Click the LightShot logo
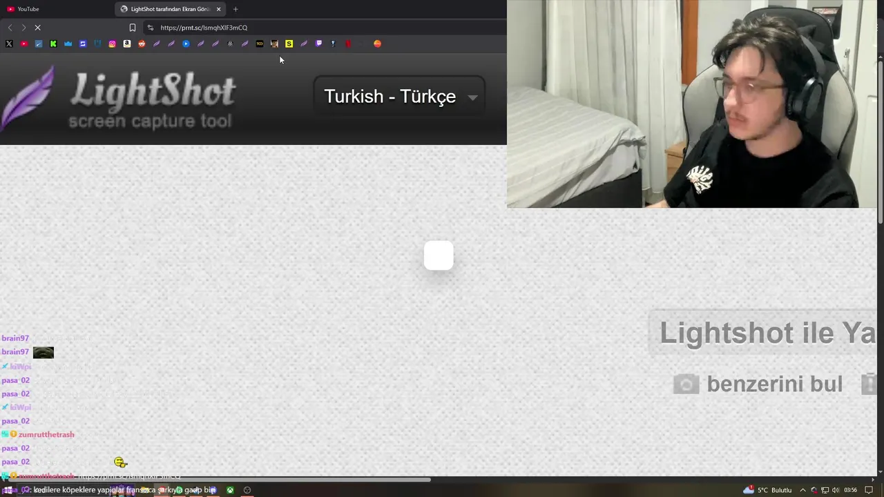884x497 pixels. click(119, 100)
